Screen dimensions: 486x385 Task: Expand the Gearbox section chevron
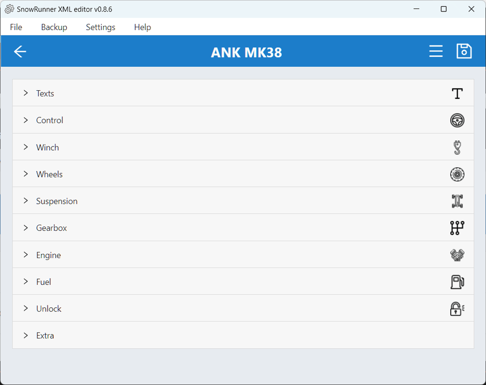coord(26,228)
